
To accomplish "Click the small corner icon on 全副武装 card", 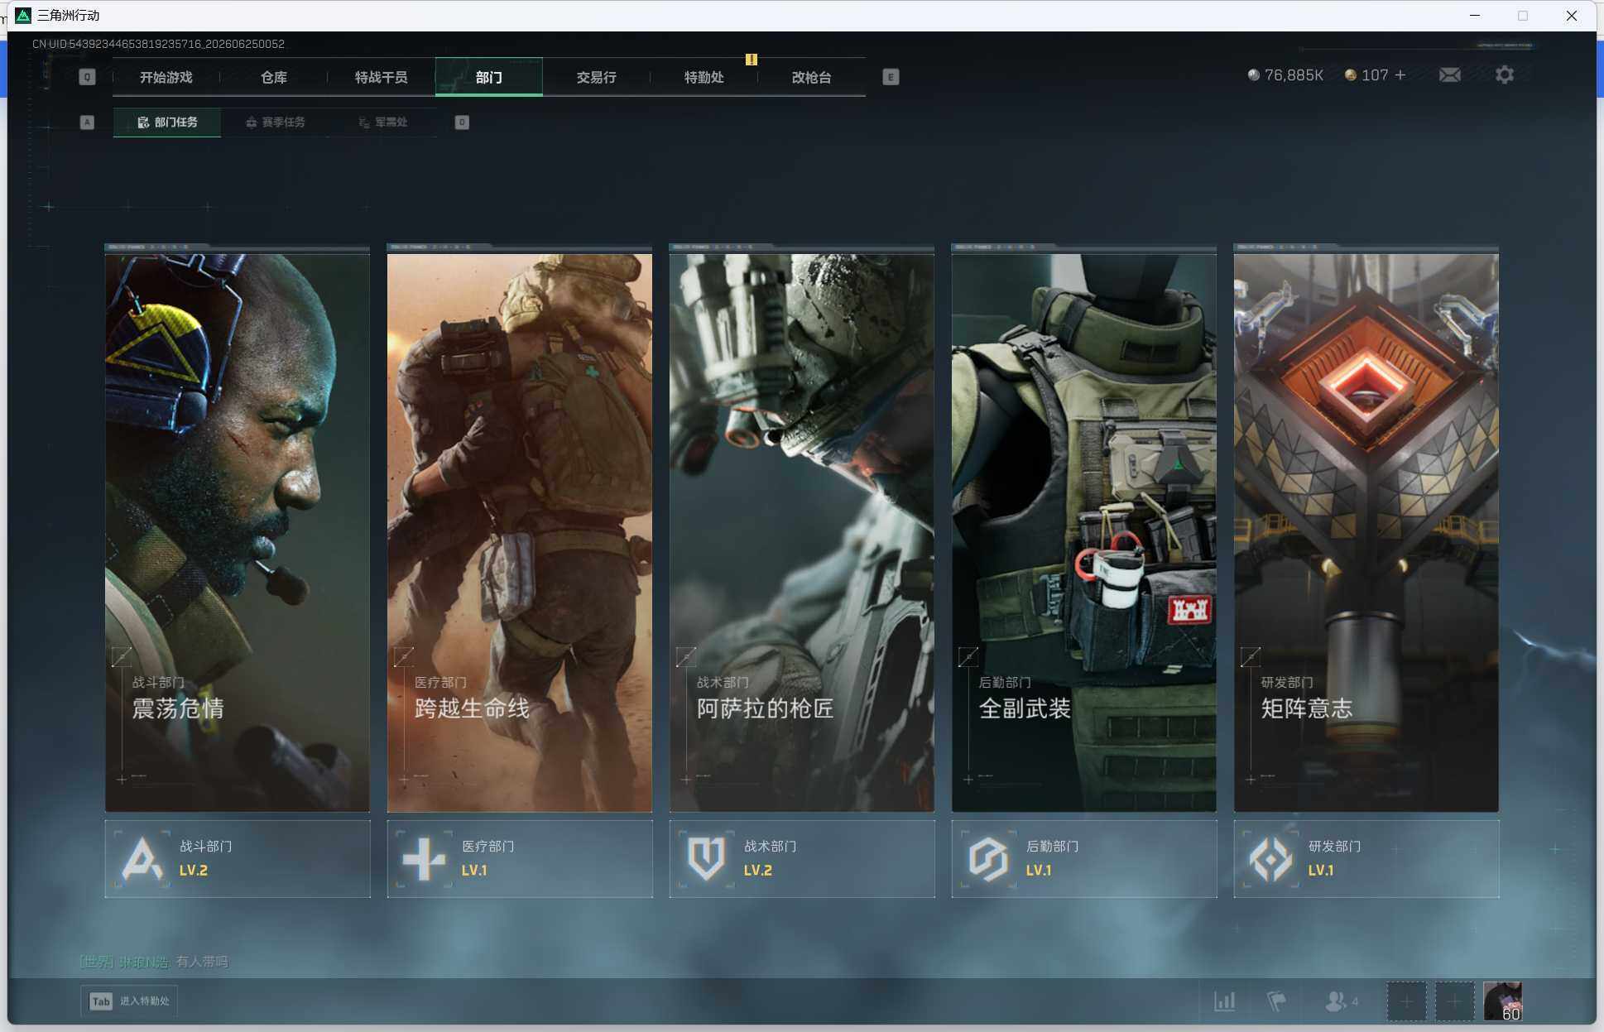I will click(x=968, y=657).
